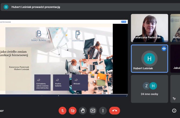This screenshot has height=118, width=180.
Task: Expand the presentation to fullscreen
Action: [x=127, y=95]
